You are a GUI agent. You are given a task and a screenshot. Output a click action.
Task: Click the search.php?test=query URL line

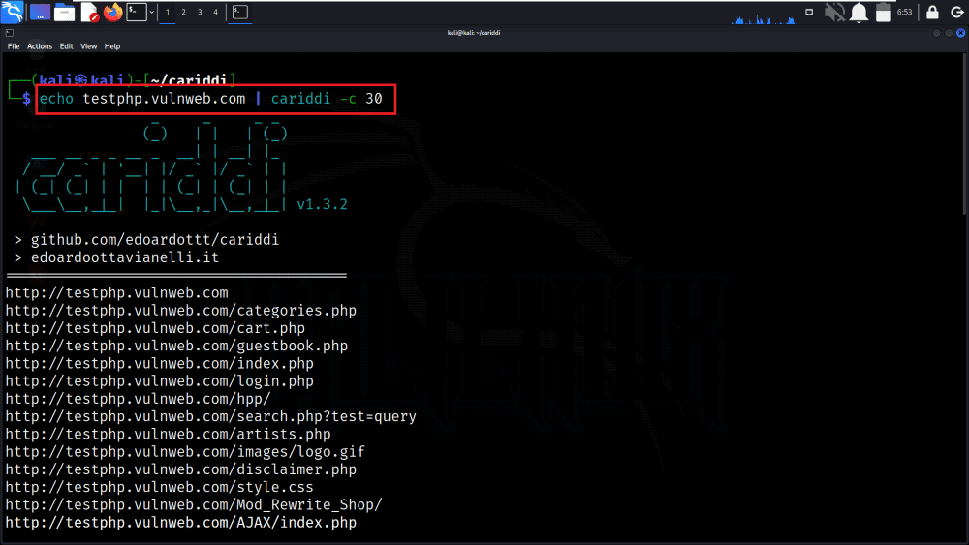[210, 416]
